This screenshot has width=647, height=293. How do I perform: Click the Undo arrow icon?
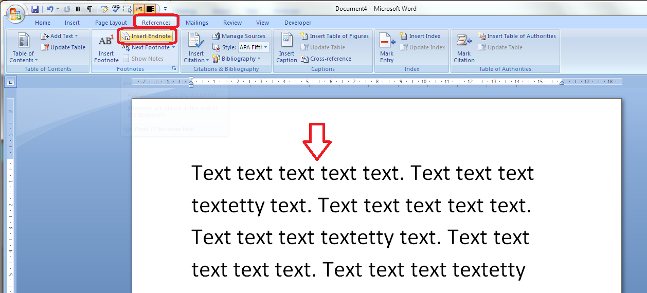[49, 9]
